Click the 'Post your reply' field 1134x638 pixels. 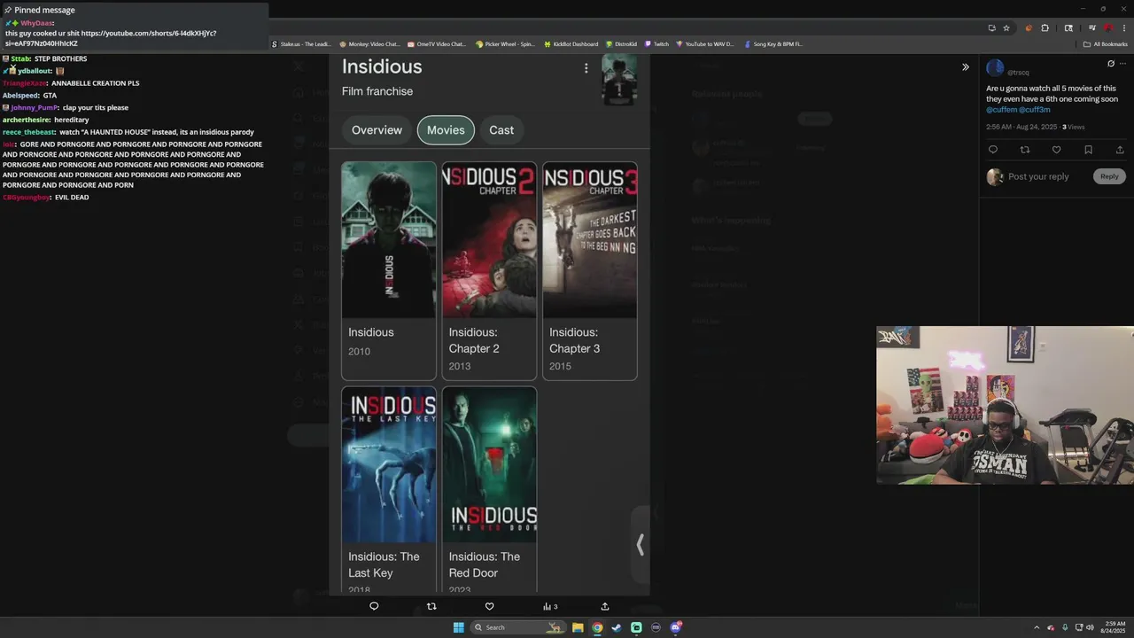pos(1038,176)
